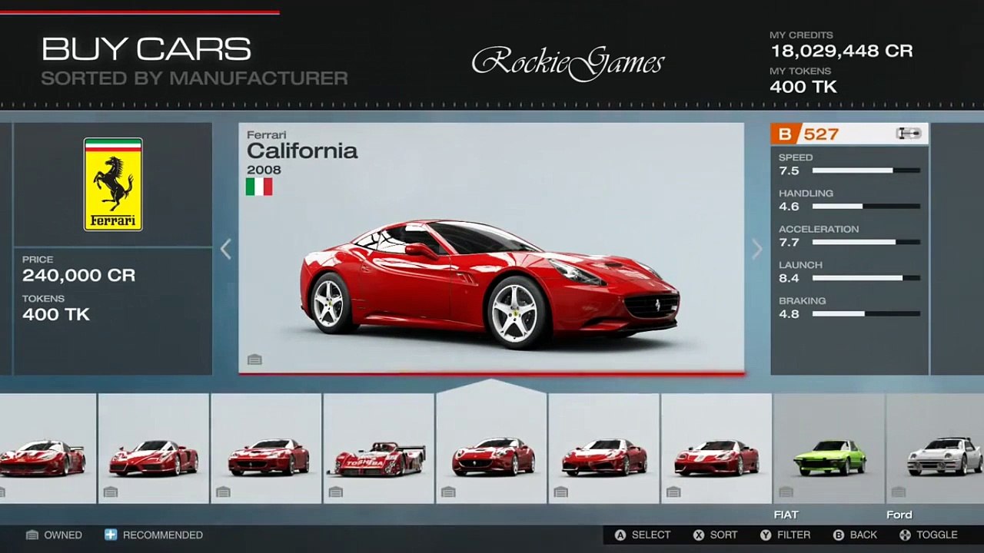Image resolution: width=984 pixels, height=553 pixels.
Task: Open the SORT options
Action: (x=724, y=535)
